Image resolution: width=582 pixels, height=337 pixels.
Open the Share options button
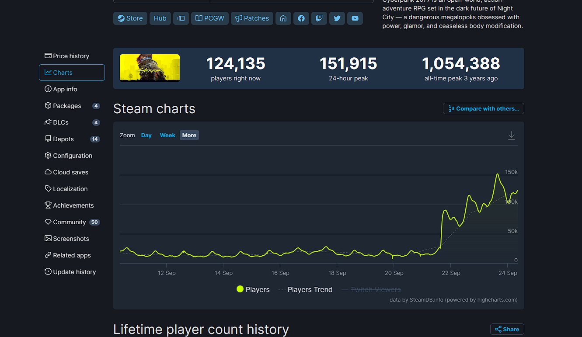point(507,329)
